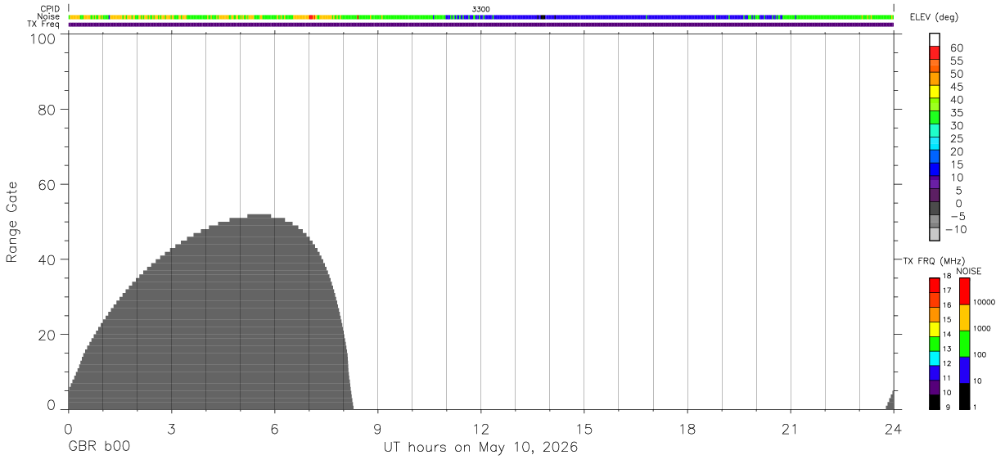The width and height of the screenshot is (1005, 464).
Task: Click the x-axis tick label '12'
Action: 481,430
